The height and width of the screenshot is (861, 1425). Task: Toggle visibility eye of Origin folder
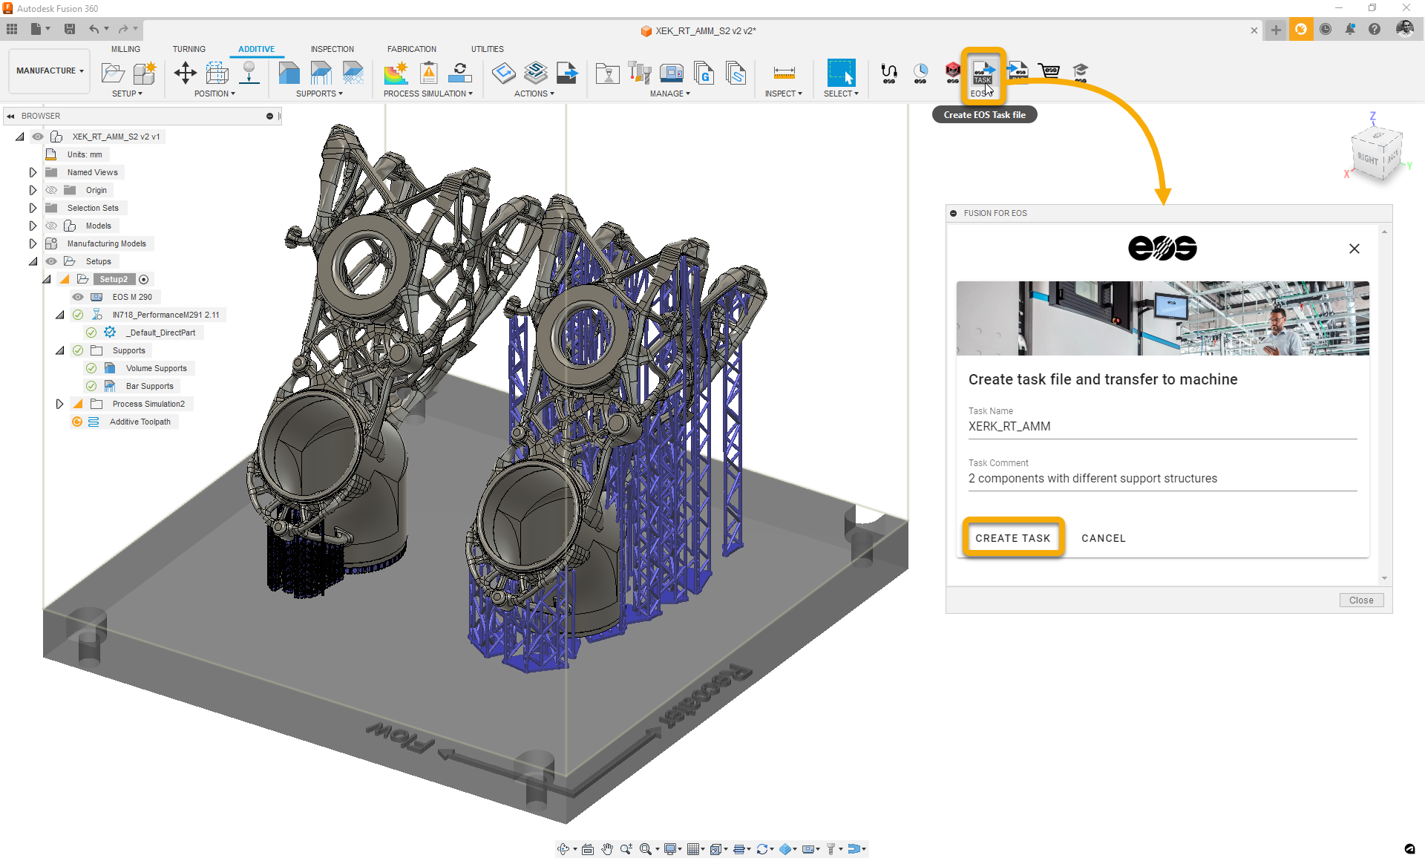pyautogui.click(x=51, y=190)
